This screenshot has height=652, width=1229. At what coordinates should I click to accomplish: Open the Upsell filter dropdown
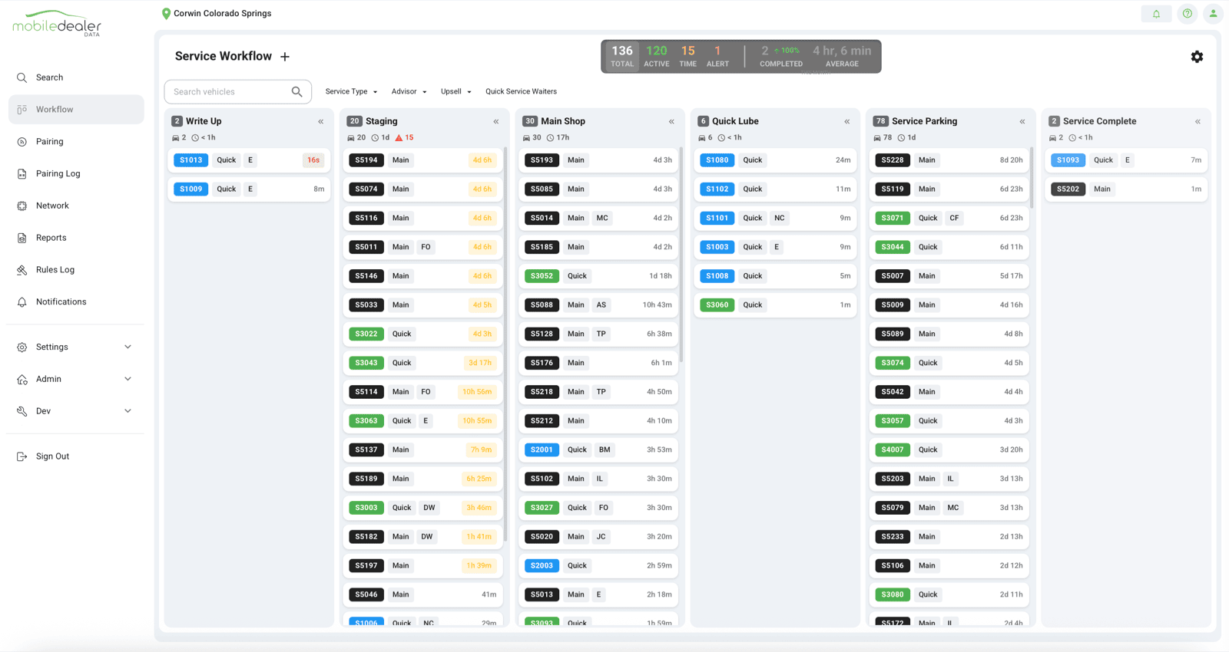pyautogui.click(x=455, y=92)
